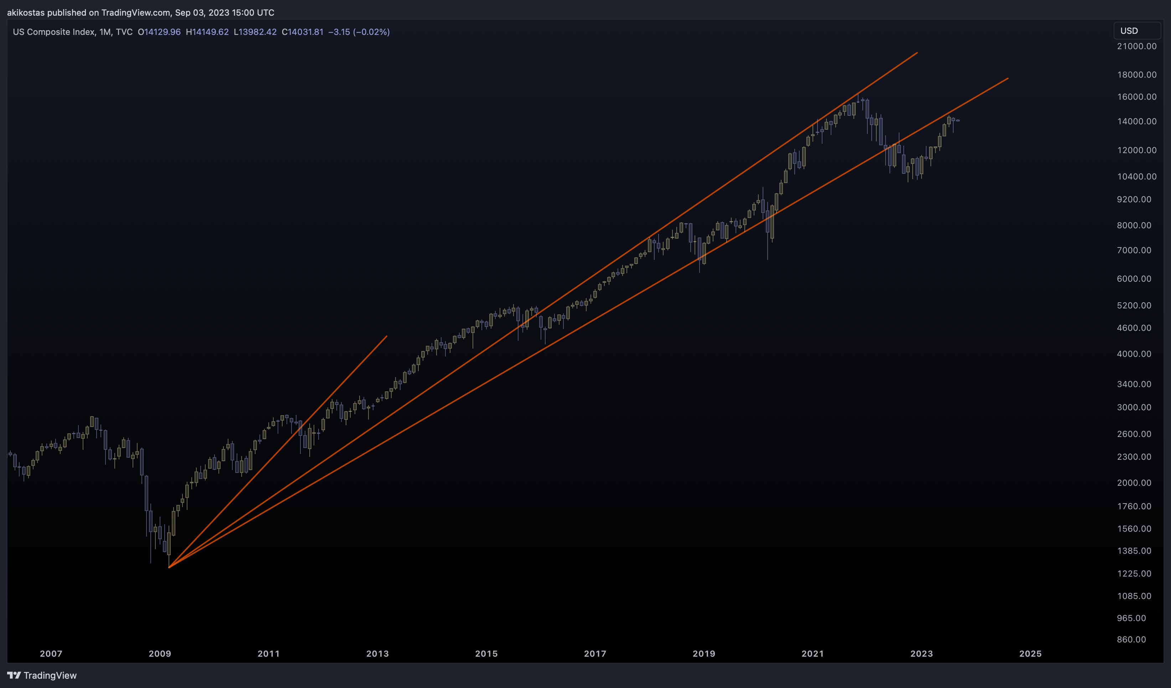Click the 1560.00 price axis label
Image resolution: width=1171 pixels, height=688 pixels.
point(1134,529)
